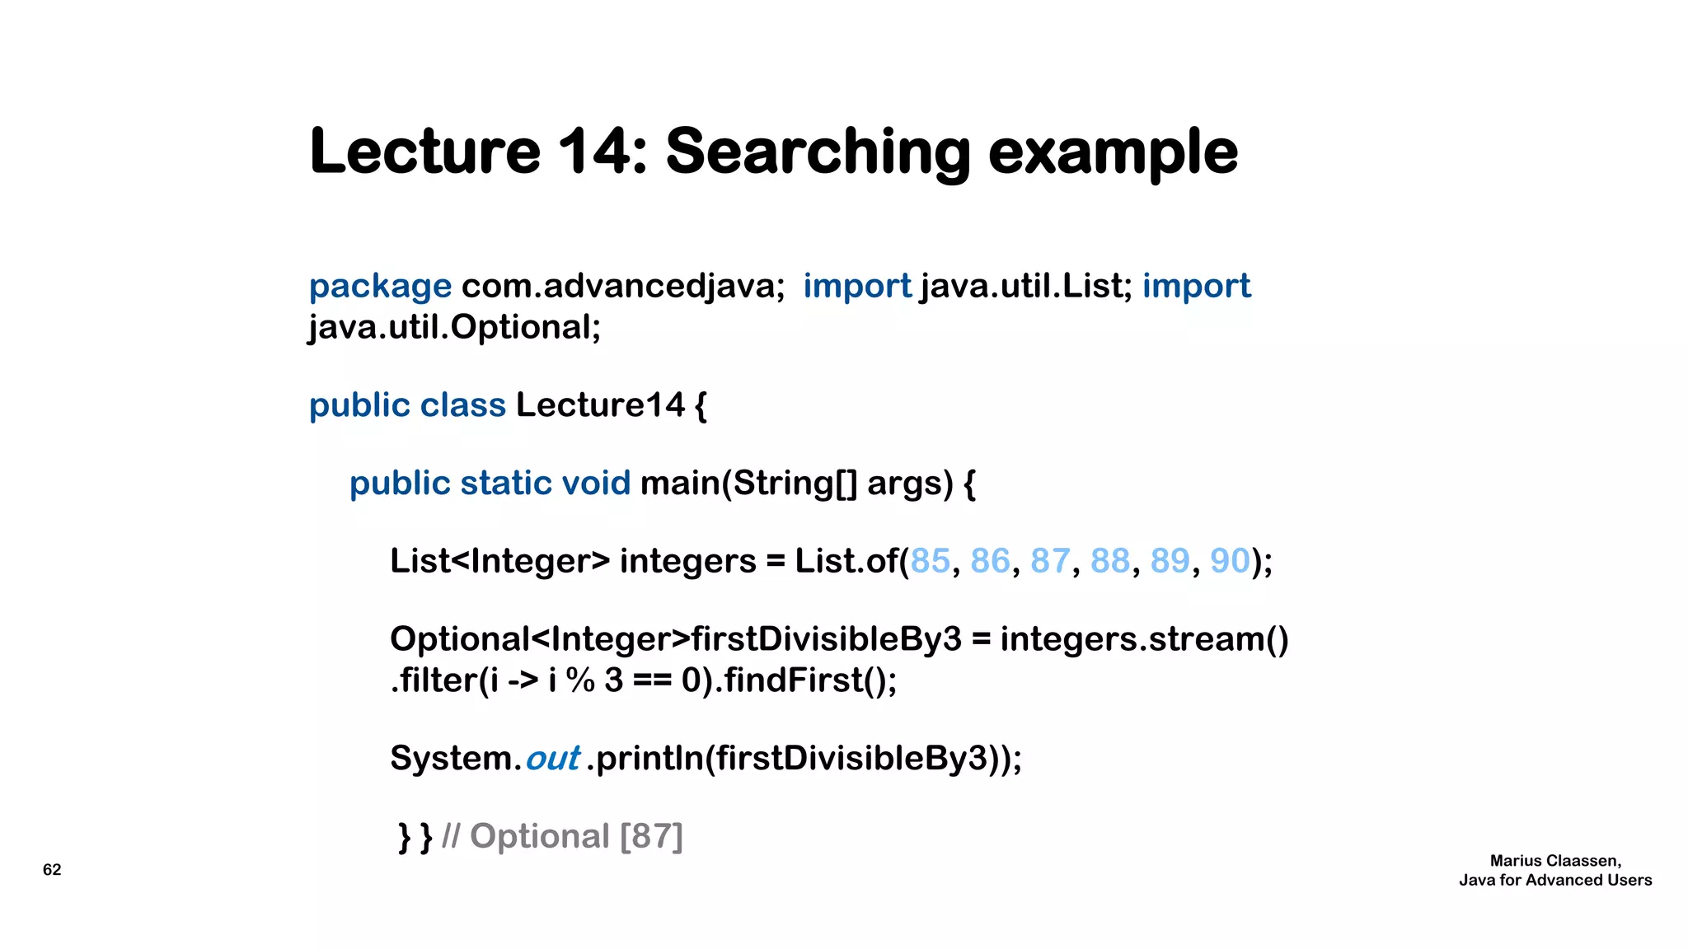Click the "public class" keywords
The width and height of the screenshot is (1688, 949).
407,405
